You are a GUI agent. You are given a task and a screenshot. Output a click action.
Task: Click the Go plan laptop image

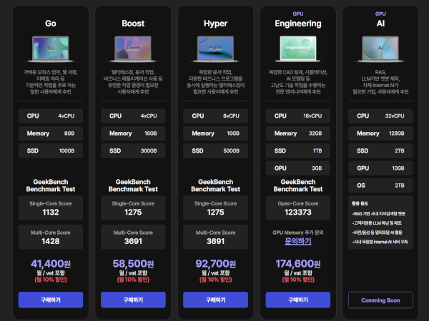pyautogui.click(x=51, y=49)
